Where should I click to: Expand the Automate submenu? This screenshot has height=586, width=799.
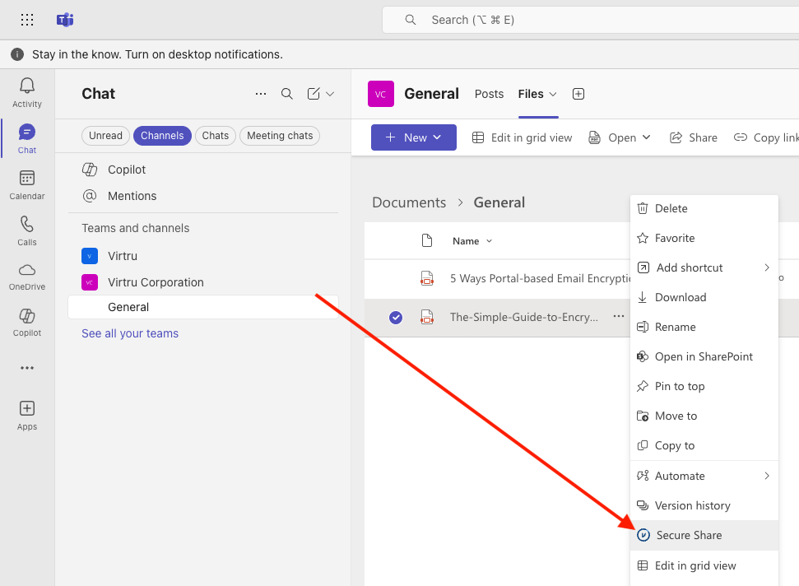[x=704, y=476]
